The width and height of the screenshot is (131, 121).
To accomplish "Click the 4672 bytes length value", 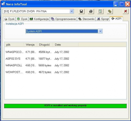I will coord(45,72).
